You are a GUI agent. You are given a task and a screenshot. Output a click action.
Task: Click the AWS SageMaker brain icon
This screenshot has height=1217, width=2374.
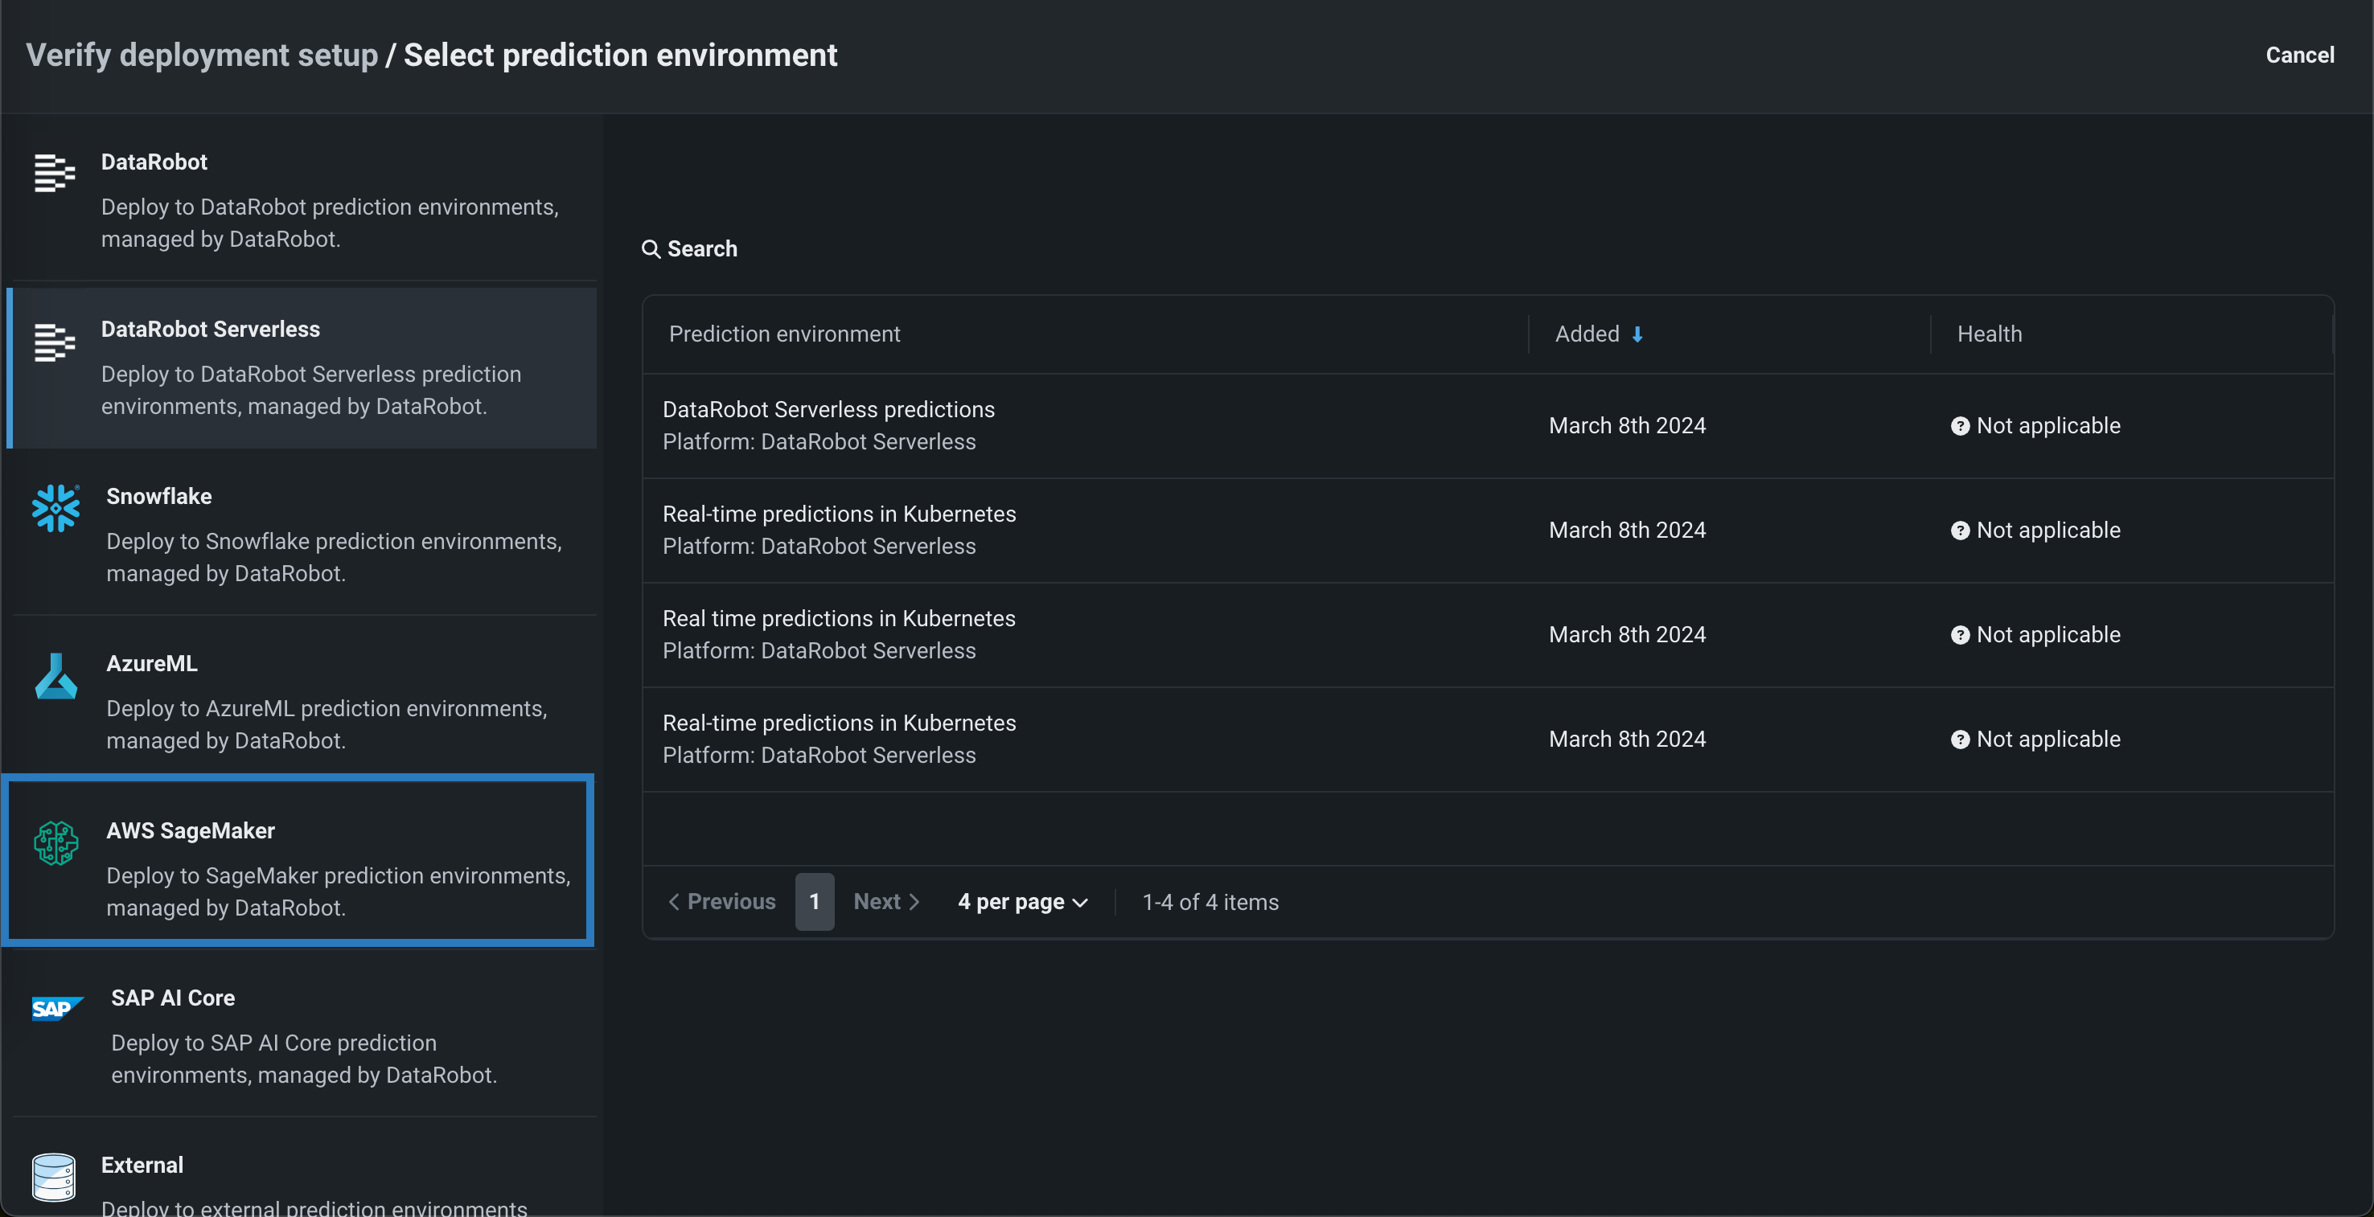point(55,843)
